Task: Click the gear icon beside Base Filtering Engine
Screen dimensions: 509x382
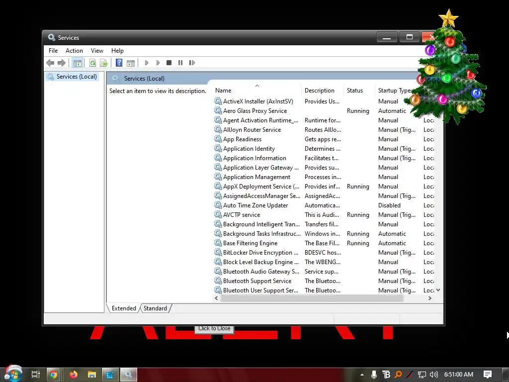Action: click(x=218, y=243)
